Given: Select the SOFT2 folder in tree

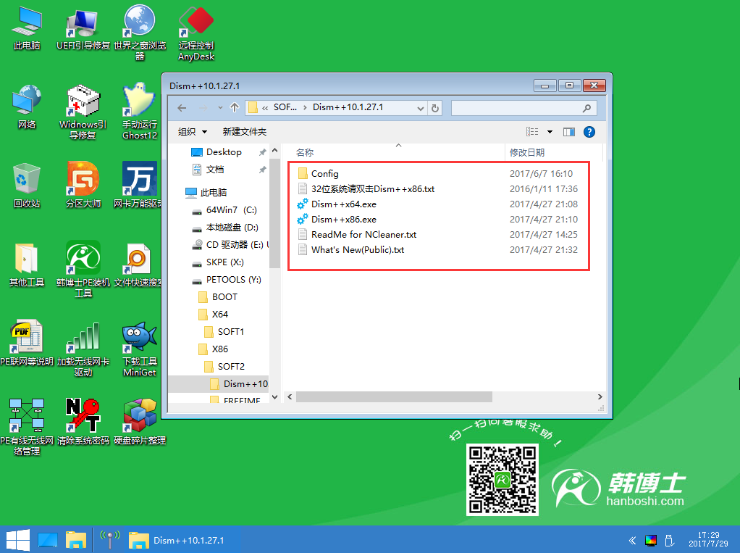Looking at the screenshot, I should point(231,367).
